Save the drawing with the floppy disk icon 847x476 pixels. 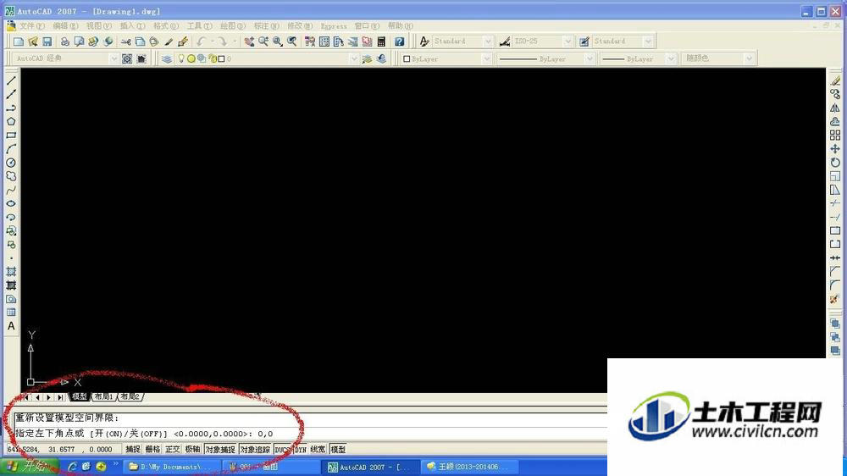[47, 42]
